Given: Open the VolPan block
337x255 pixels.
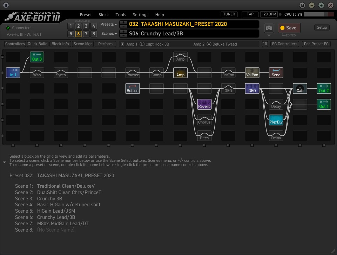Looking at the screenshot, I should 252,73.
